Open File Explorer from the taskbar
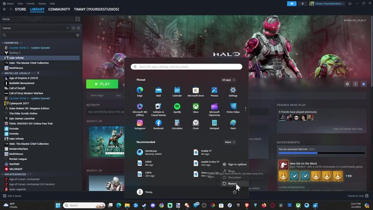373x210 pixels. (127, 205)
